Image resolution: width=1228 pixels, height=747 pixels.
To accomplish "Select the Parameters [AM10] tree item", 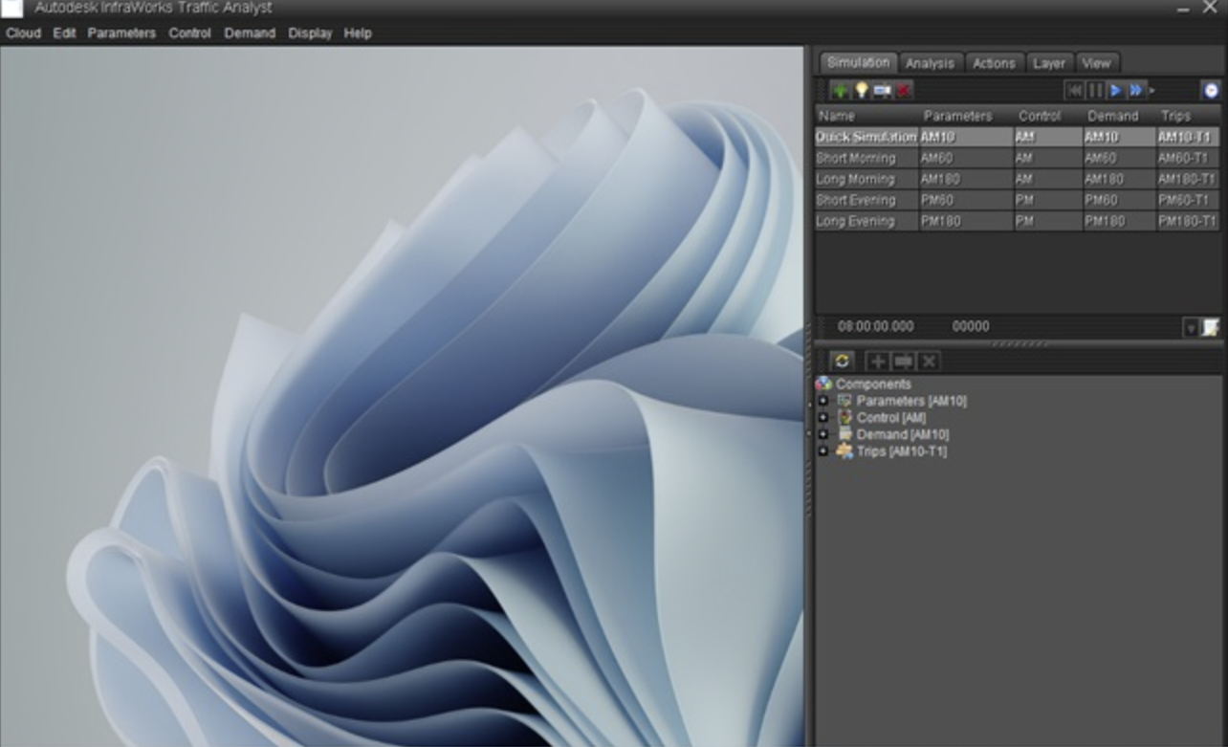I will pyautogui.click(x=911, y=401).
